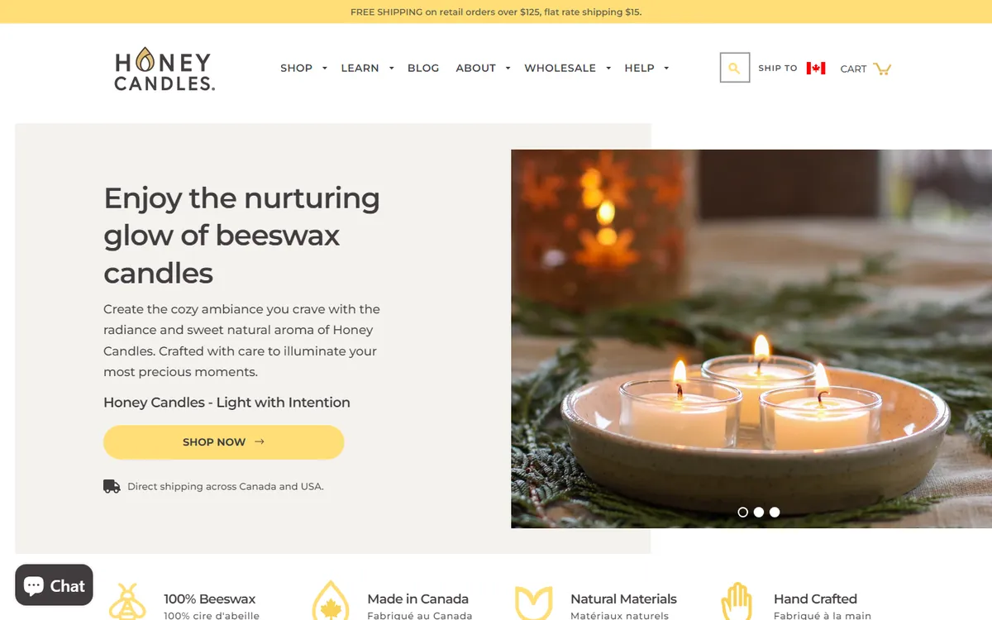This screenshot has height=620, width=992.
Task: Click the Honey Candles logo
Action: tap(165, 69)
